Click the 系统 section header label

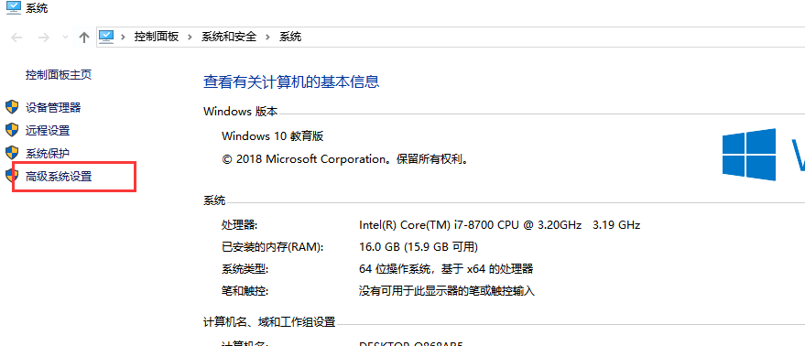(x=214, y=200)
